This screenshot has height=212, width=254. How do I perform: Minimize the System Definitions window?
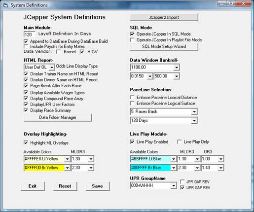222,3
